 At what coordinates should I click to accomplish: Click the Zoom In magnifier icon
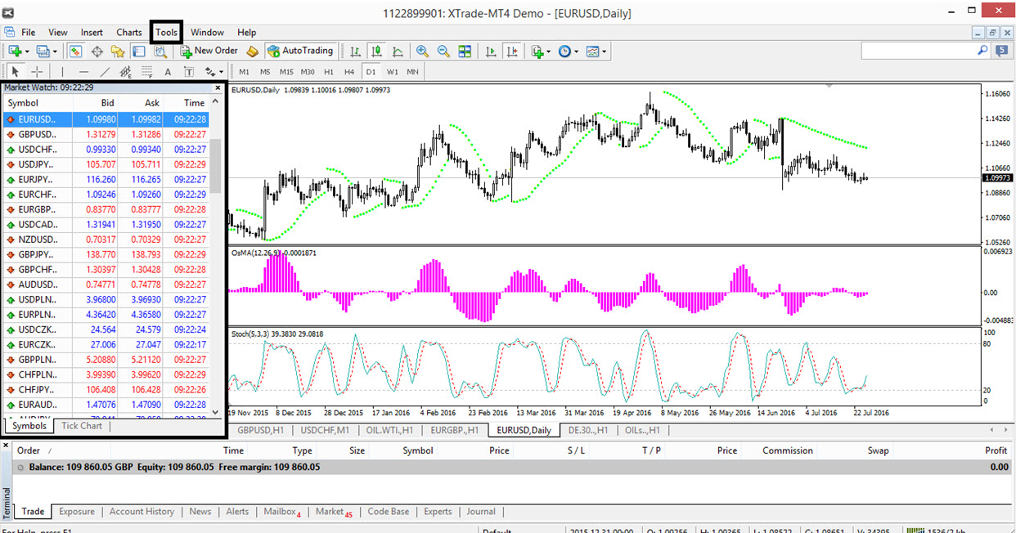(x=422, y=52)
